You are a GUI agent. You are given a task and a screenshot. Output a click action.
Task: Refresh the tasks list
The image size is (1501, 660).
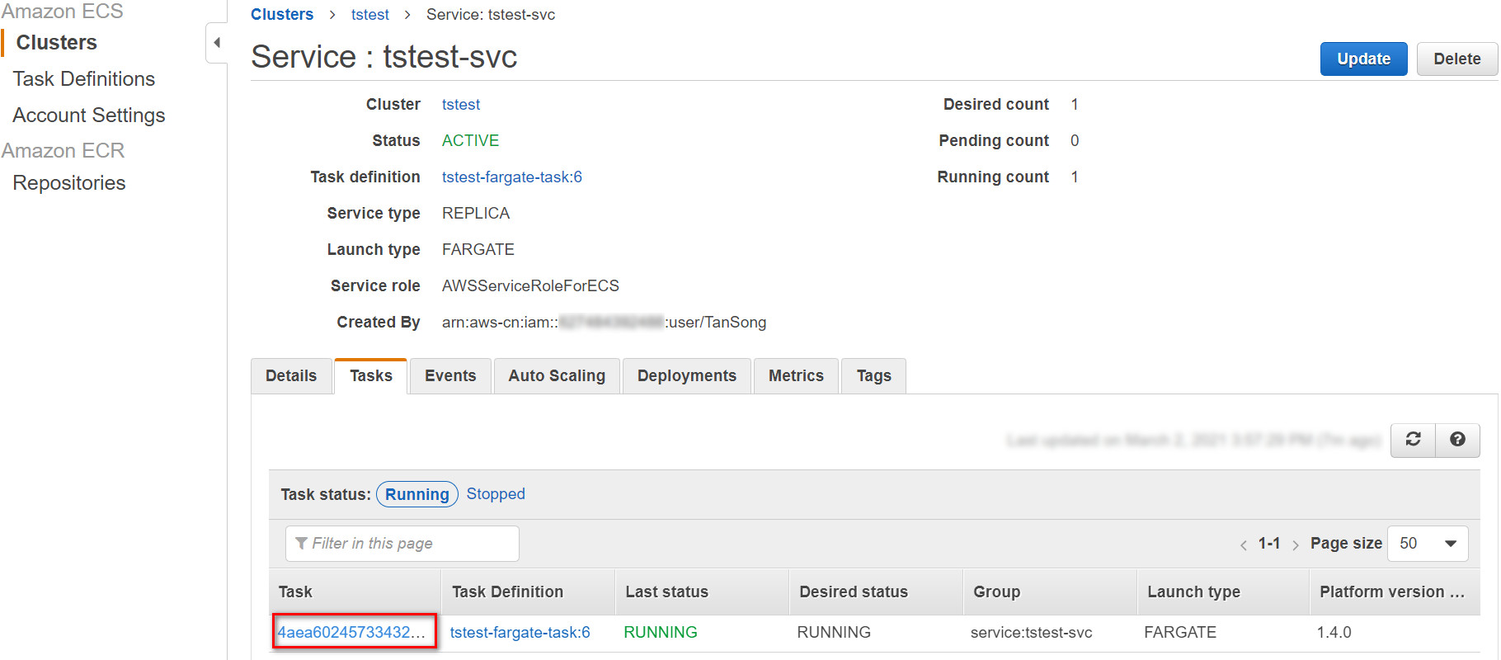click(x=1414, y=440)
